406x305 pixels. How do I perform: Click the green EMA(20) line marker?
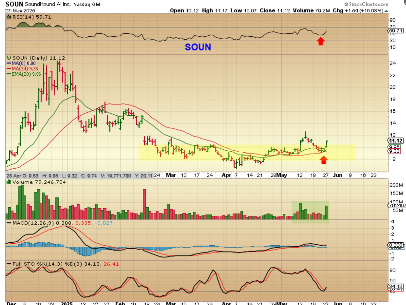pyautogui.click(x=8, y=74)
